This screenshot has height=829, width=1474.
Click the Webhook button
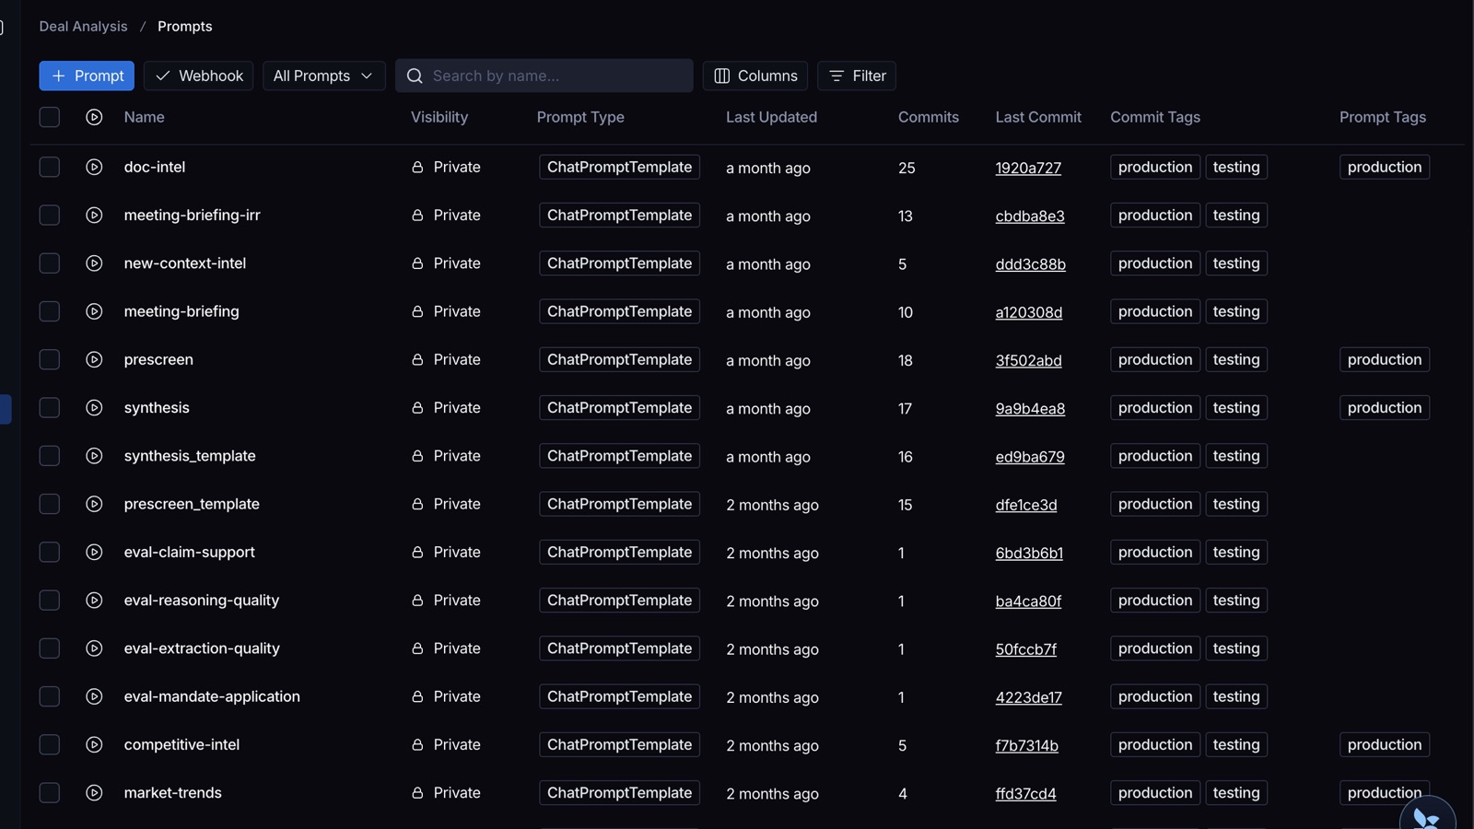coord(199,76)
